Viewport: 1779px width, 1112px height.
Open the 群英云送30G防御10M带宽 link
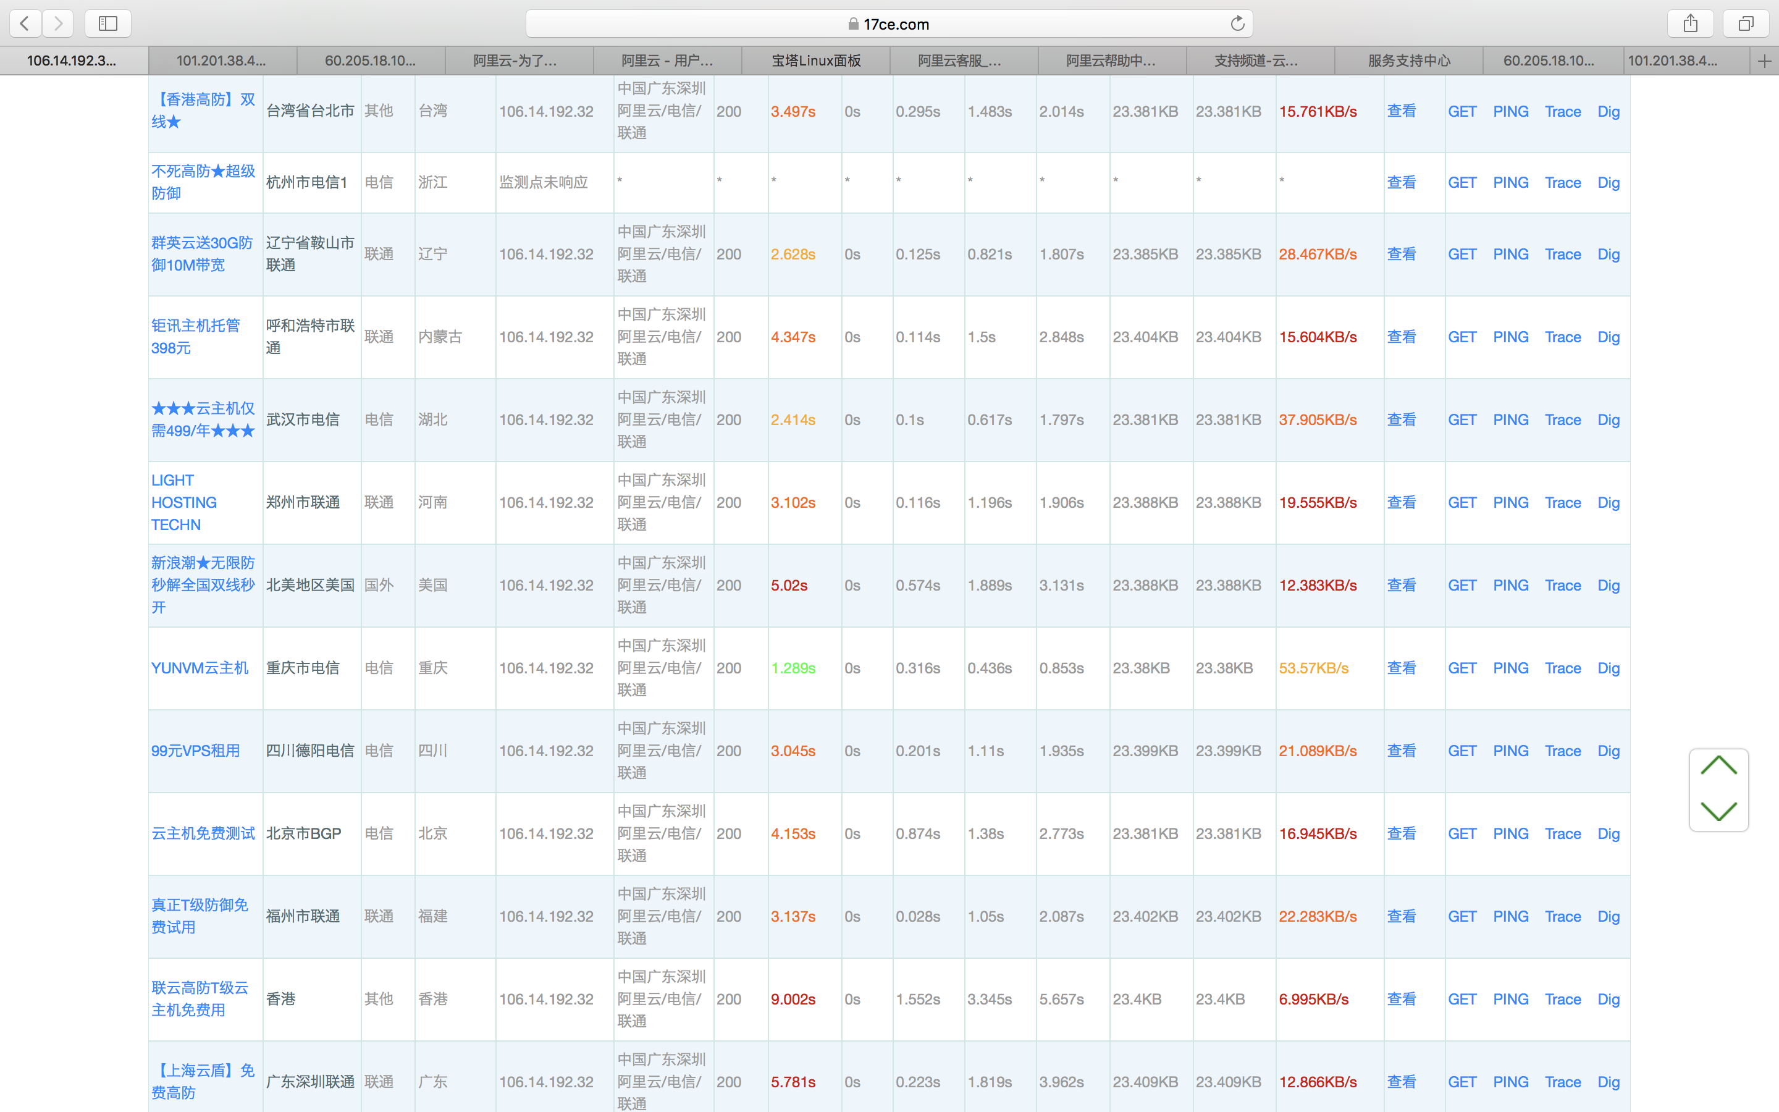pyautogui.click(x=202, y=254)
